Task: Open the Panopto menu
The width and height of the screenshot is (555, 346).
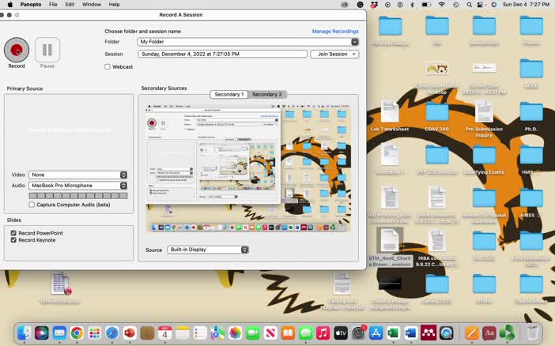Action: [31, 5]
